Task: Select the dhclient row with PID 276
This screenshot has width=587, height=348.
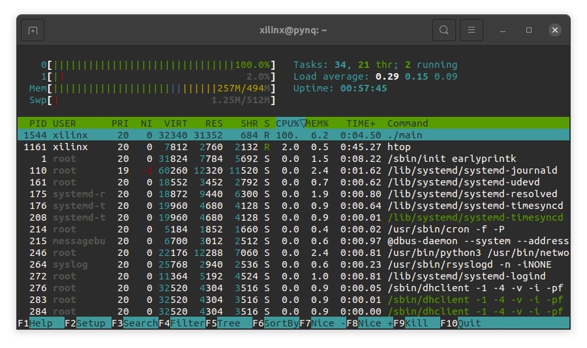Action: [293, 288]
